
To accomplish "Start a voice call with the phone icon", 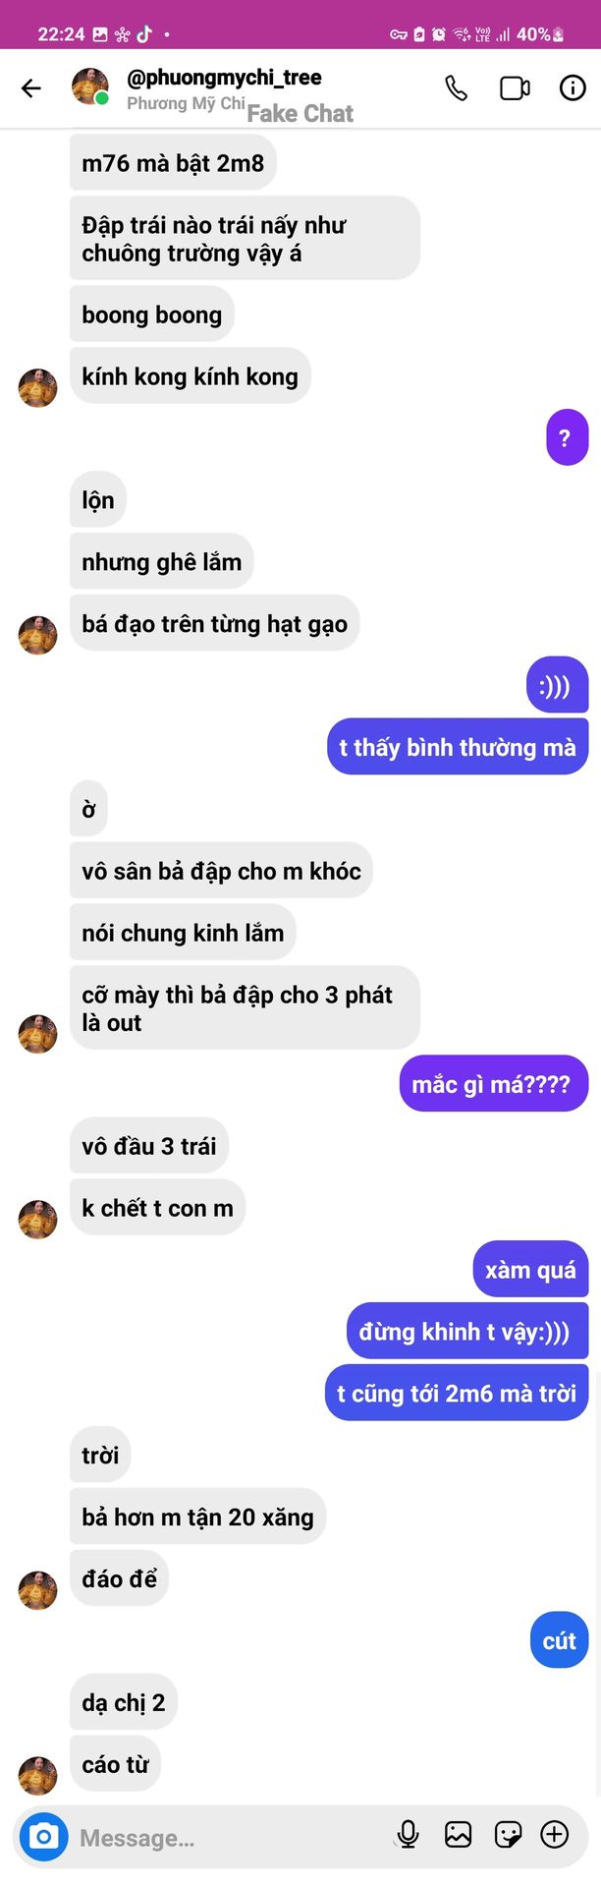I will click(x=457, y=88).
